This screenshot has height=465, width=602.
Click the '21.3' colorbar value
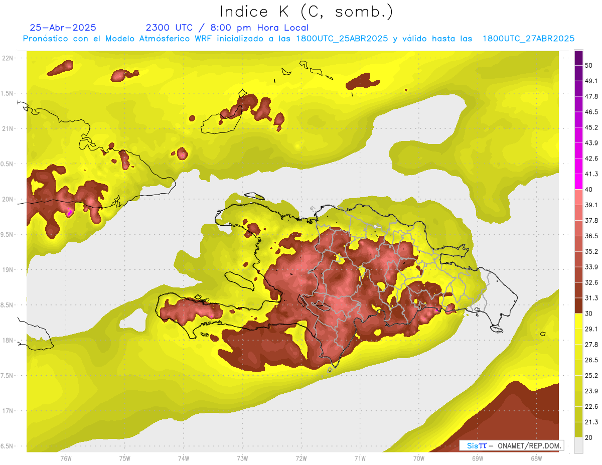pos(591,422)
